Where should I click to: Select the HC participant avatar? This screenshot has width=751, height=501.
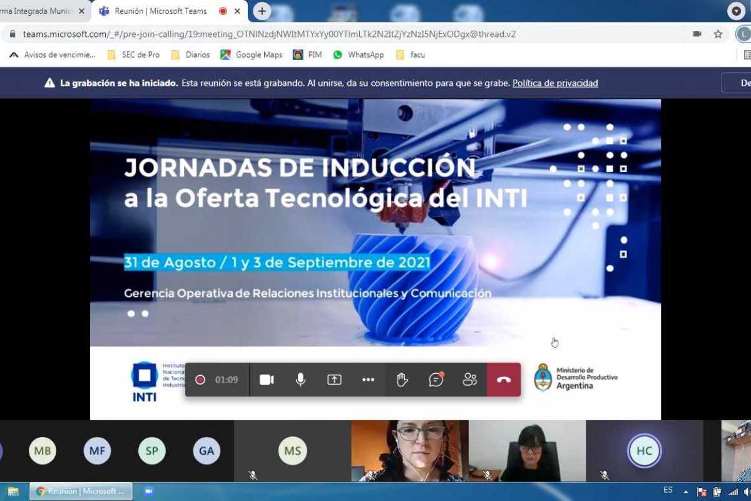pos(644,450)
